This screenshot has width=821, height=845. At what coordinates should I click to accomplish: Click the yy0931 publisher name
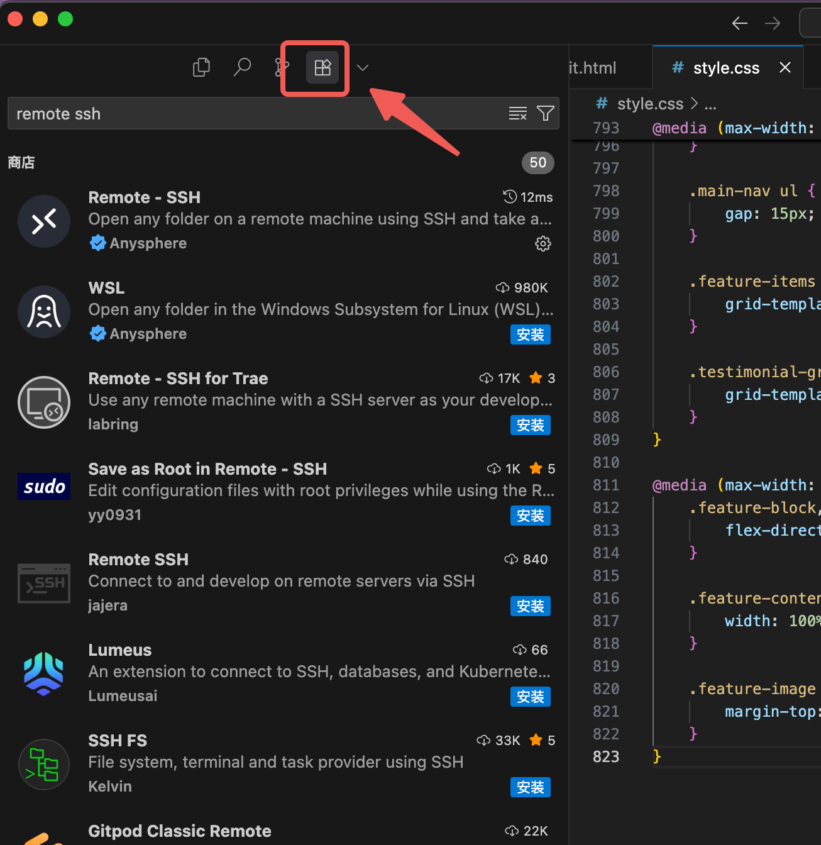[x=115, y=515]
